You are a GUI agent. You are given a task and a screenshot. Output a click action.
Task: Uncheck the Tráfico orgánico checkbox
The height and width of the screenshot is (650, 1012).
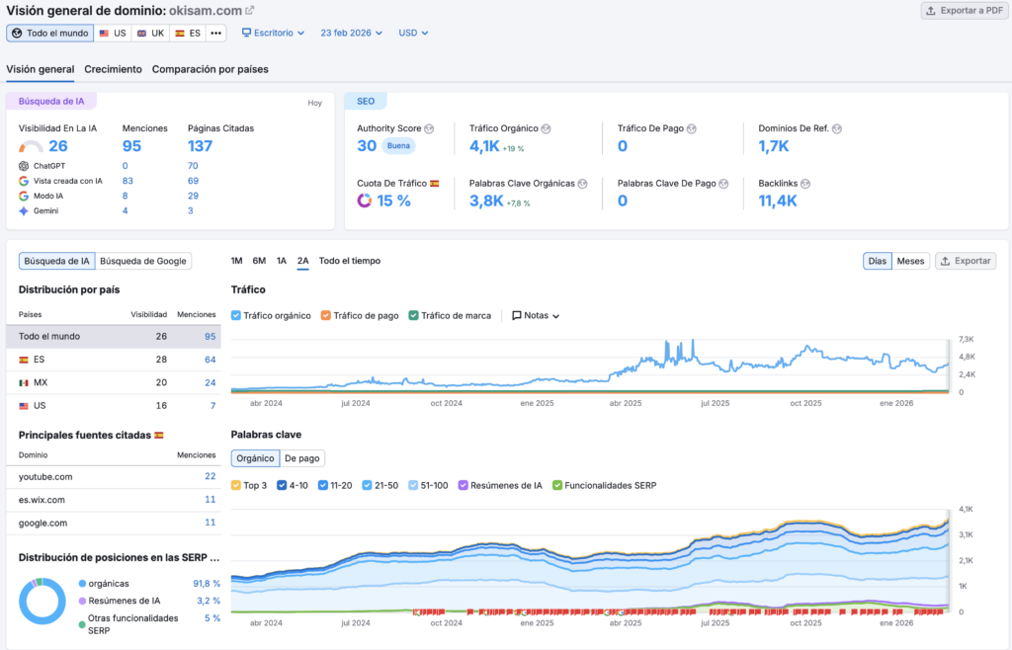[x=236, y=316]
